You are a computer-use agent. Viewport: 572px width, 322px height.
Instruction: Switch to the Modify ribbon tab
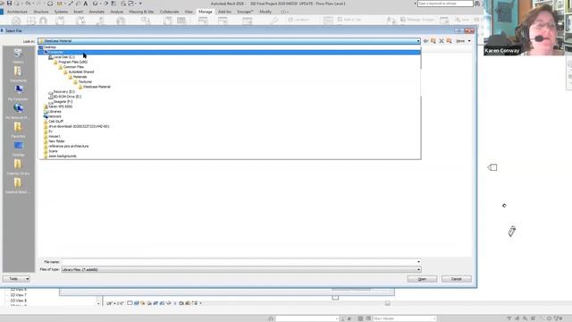pos(265,12)
